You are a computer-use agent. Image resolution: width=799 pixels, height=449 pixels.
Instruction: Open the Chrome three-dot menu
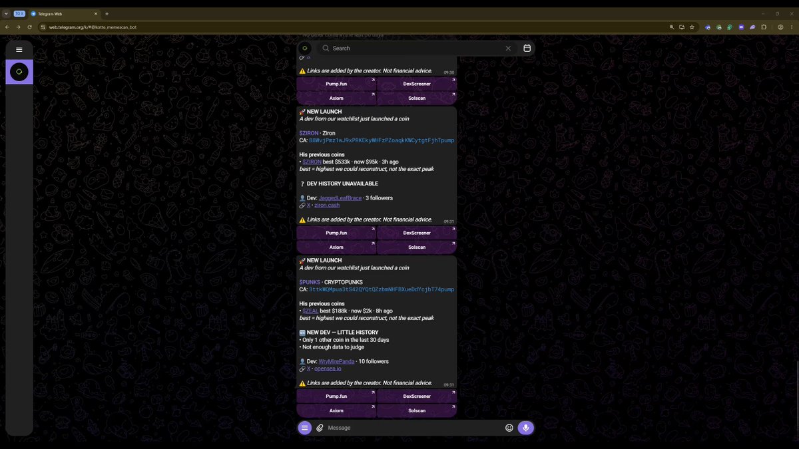(792, 27)
